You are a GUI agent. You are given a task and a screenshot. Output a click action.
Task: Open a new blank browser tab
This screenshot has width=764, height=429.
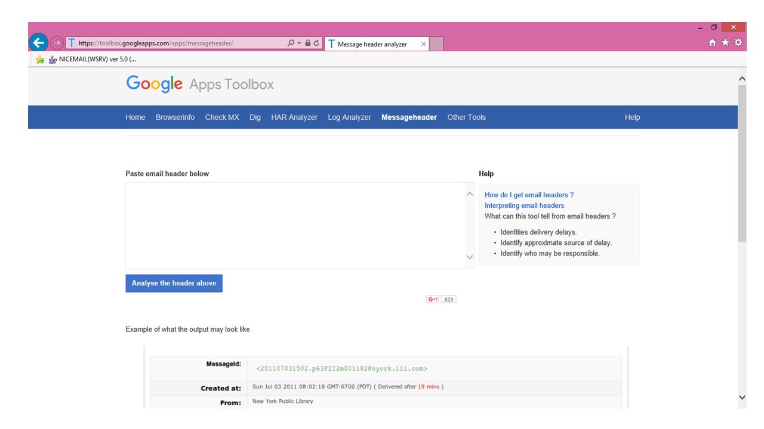pos(436,44)
